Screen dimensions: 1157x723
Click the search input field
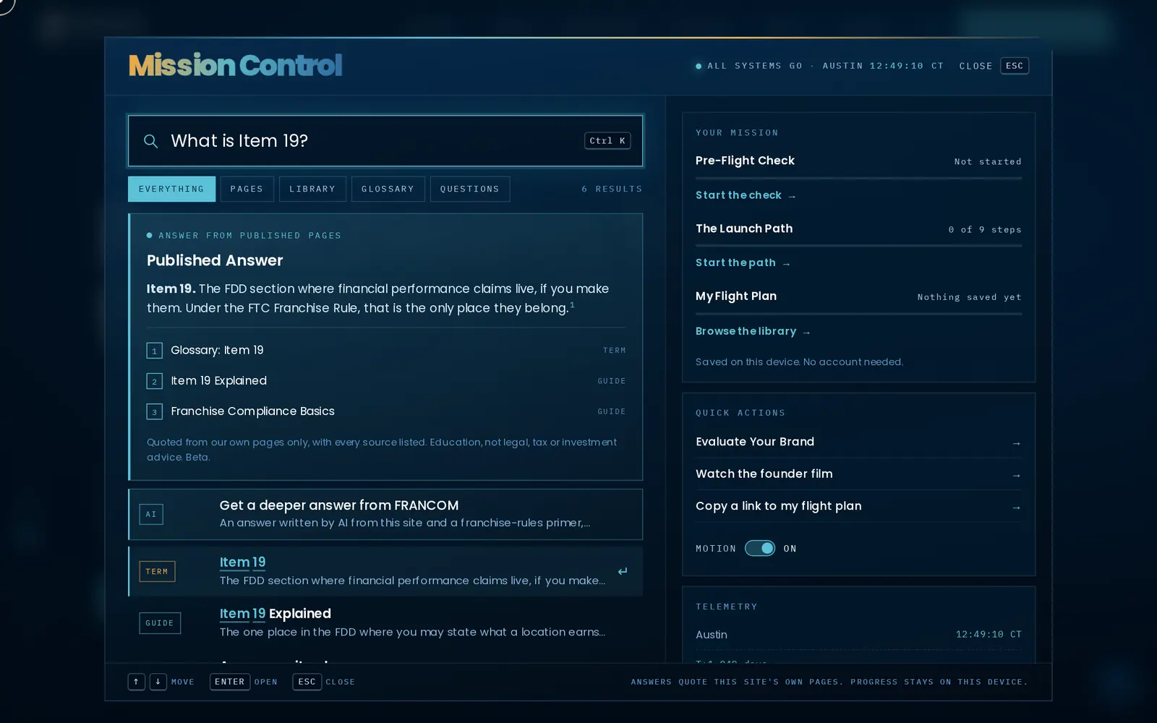click(x=385, y=141)
